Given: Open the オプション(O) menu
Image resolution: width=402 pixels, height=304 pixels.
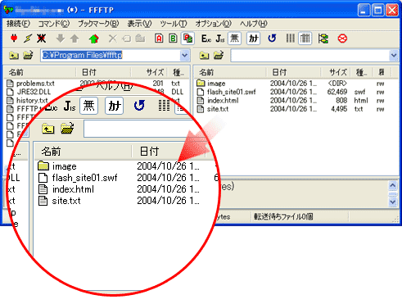Looking at the screenshot, I should (x=213, y=24).
